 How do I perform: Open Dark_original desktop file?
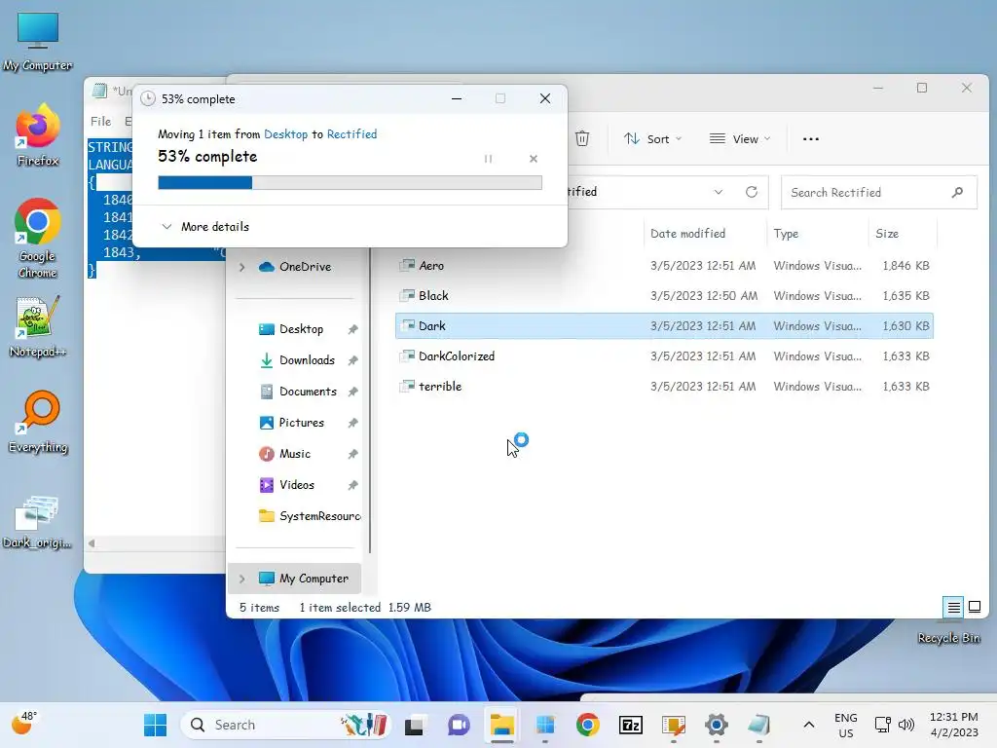coord(37,522)
